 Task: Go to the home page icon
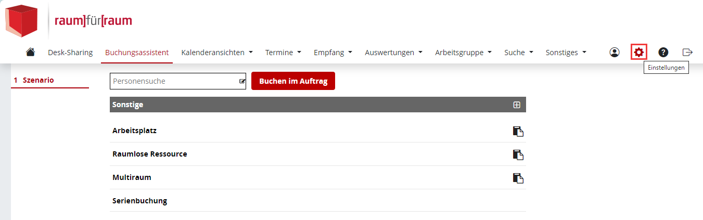coord(30,52)
